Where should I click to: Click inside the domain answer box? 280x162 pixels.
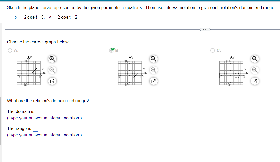click(38, 111)
